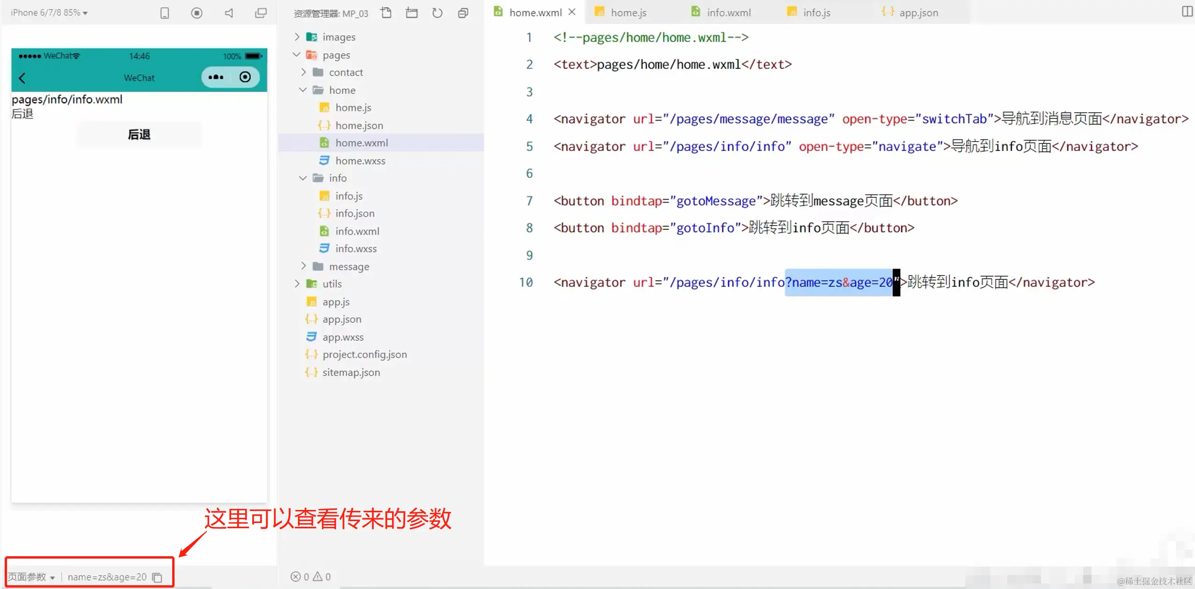Switch to the info.wxml tab
The image size is (1195, 589).
click(x=728, y=13)
